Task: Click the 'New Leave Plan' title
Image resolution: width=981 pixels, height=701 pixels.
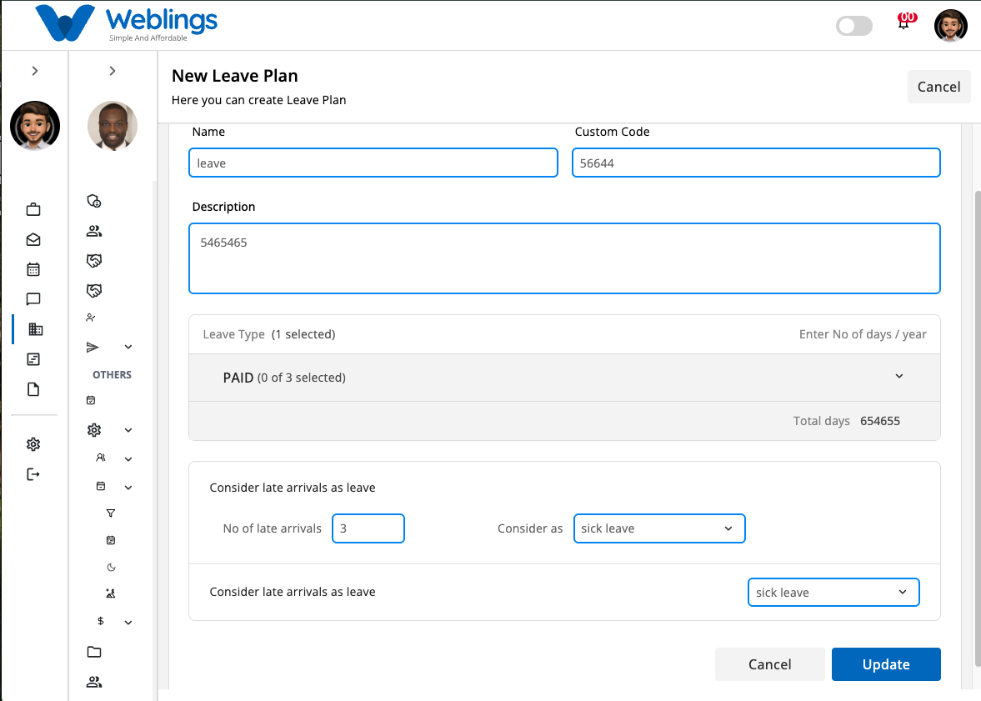Action: click(x=234, y=76)
